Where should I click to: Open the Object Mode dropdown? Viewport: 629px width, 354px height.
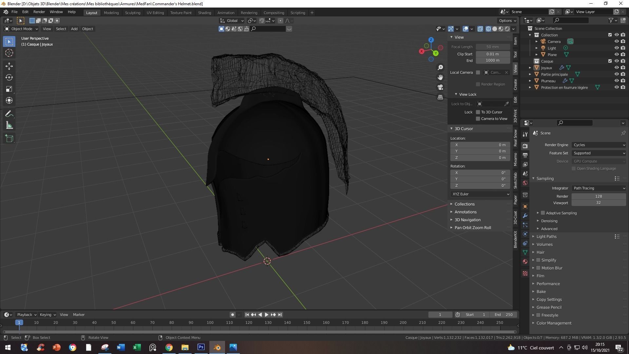(x=21, y=29)
